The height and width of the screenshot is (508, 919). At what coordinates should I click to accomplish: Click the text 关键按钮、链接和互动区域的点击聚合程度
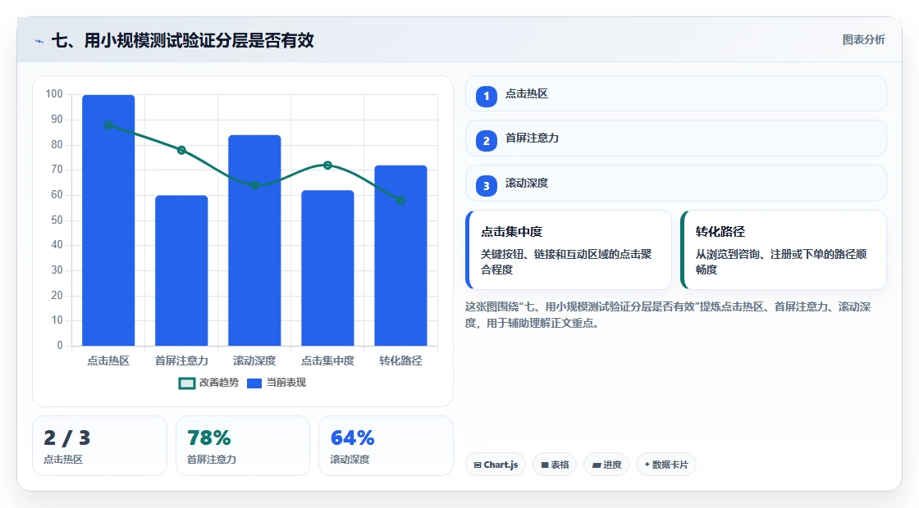(x=567, y=262)
